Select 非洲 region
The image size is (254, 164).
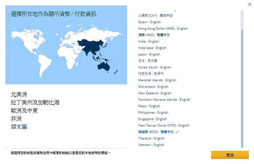coord(16,119)
